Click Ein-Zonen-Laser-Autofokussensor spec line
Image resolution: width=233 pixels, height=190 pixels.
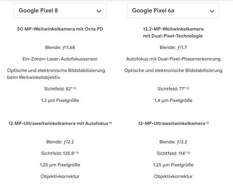(x=60, y=59)
